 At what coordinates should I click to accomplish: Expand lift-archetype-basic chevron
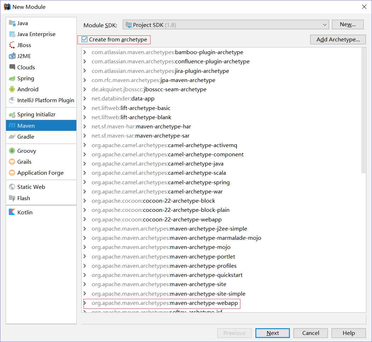click(85, 108)
